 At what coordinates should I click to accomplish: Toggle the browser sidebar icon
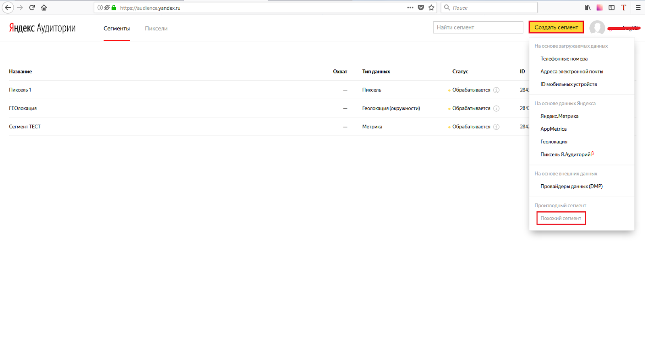[612, 8]
